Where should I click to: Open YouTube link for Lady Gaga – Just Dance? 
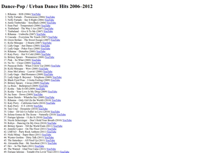[45, 46]
